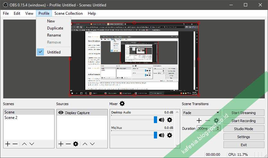The image size is (268, 158).
Task: Select Scene in Scenes list
Action: [29, 112]
